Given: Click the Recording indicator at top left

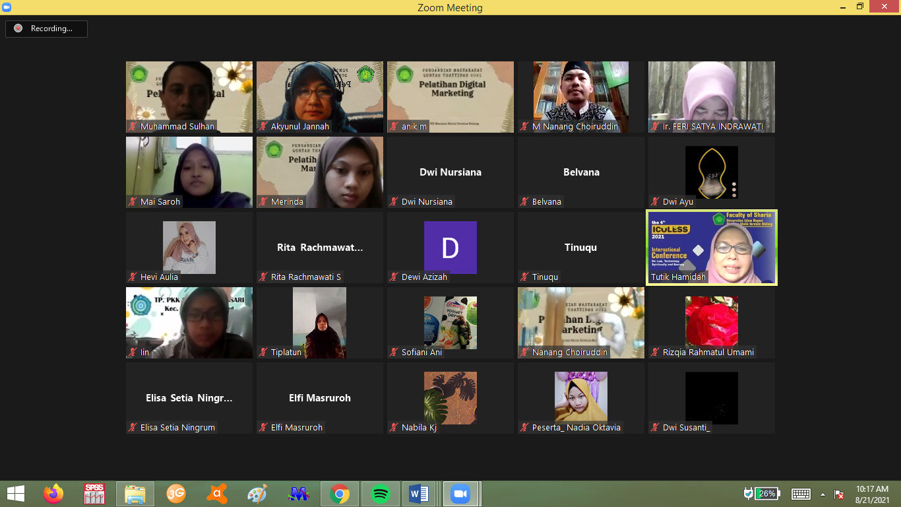Looking at the screenshot, I should point(46,28).
